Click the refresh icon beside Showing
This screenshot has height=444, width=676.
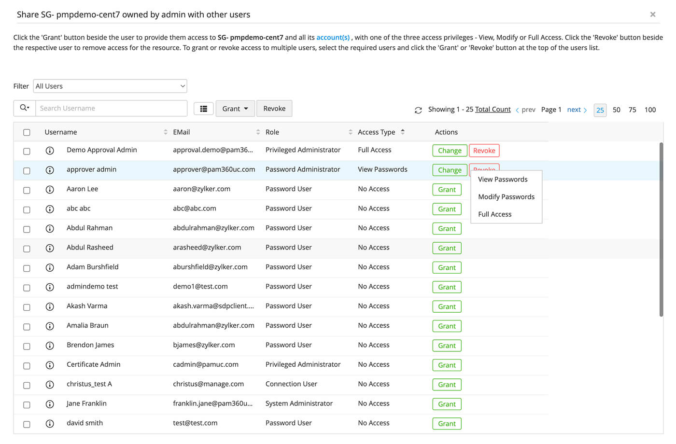tap(418, 110)
